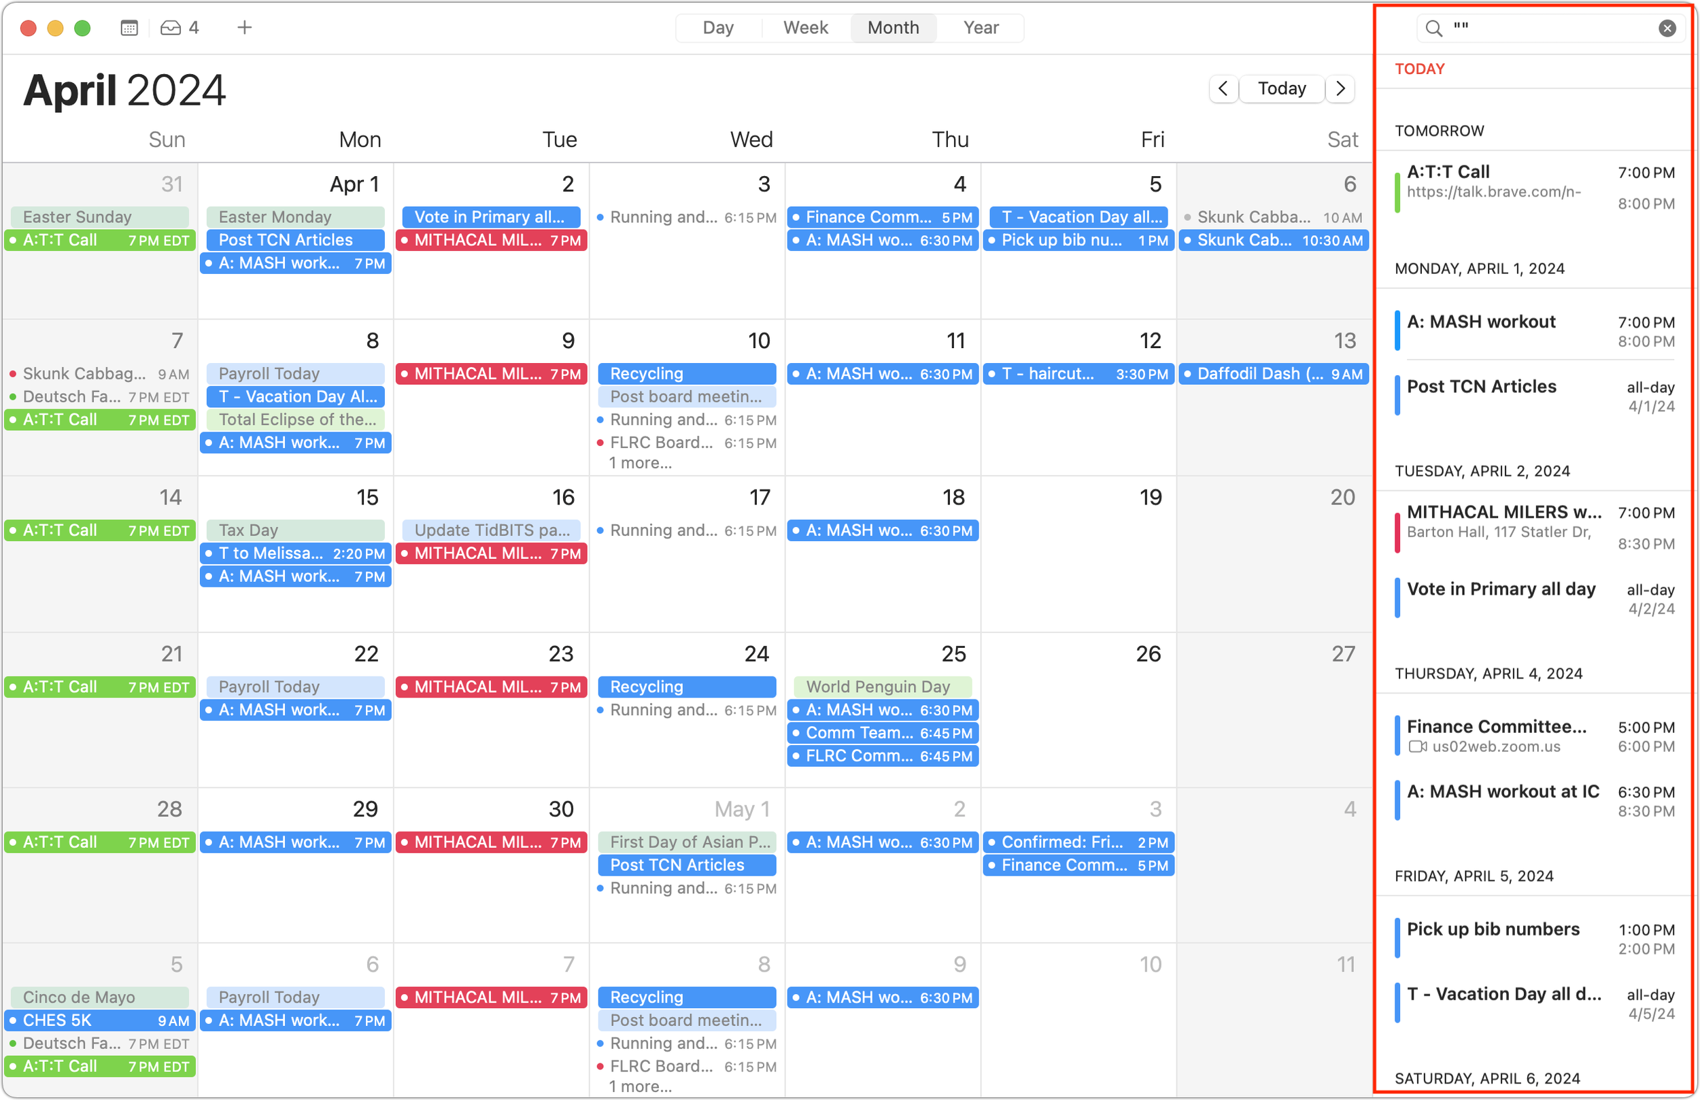Click the plus icon to add event
The image size is (1700, 1100).
click(x=244, y=28)
